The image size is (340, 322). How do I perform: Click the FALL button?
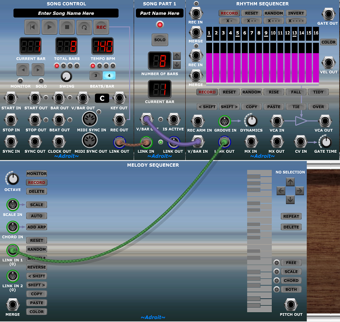pos(296,92)
